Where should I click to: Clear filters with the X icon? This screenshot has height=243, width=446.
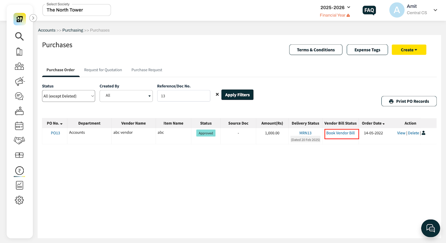tap(217, 94)
